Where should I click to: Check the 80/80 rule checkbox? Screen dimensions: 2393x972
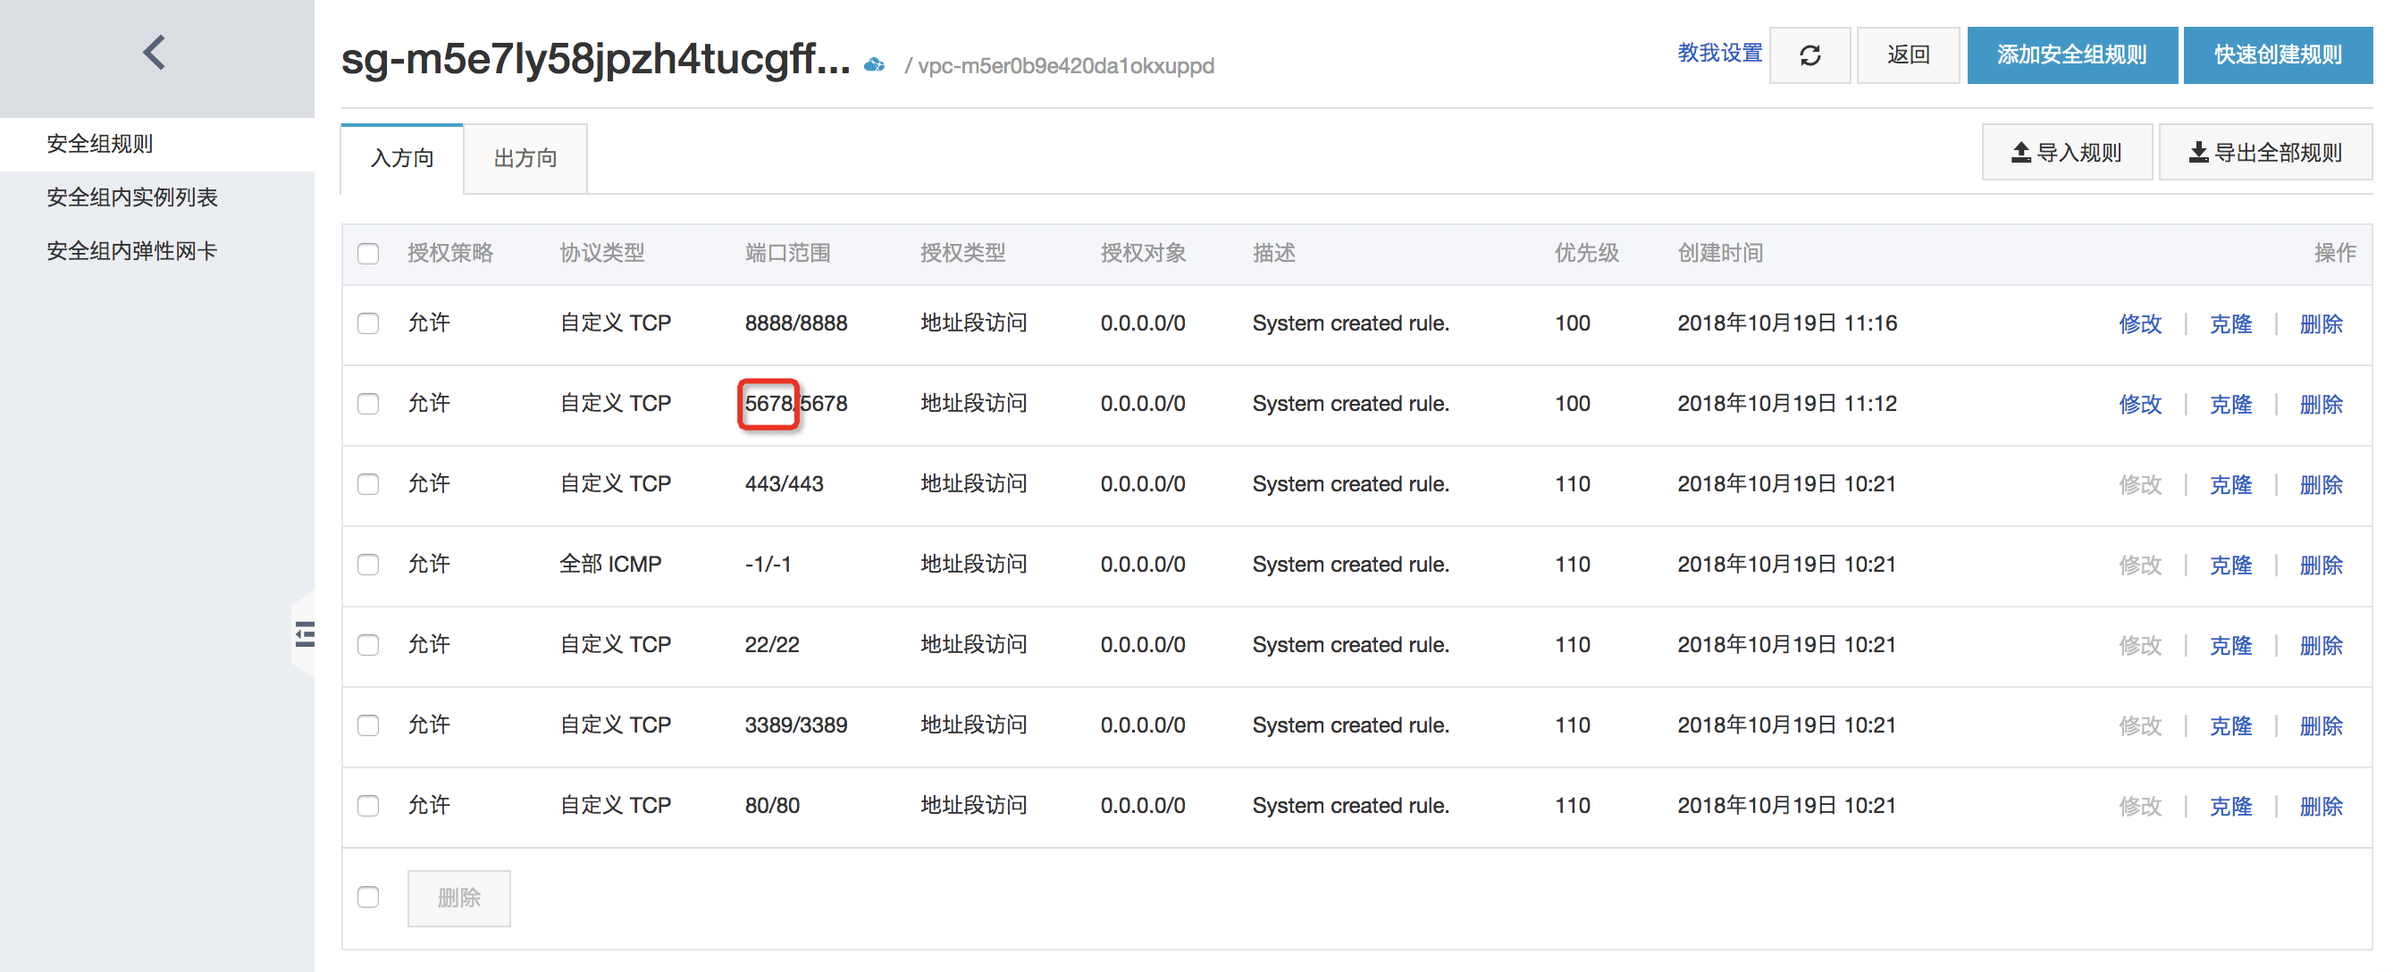[x=368, y=805]
